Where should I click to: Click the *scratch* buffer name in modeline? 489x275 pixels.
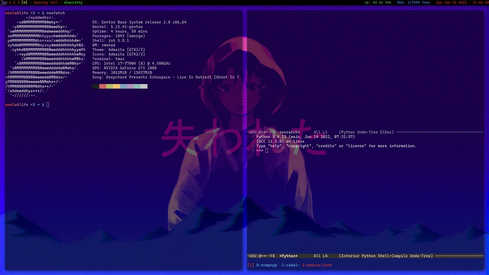290,132
